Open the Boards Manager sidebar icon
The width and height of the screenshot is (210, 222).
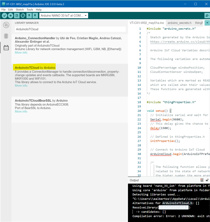click(6, 36)
